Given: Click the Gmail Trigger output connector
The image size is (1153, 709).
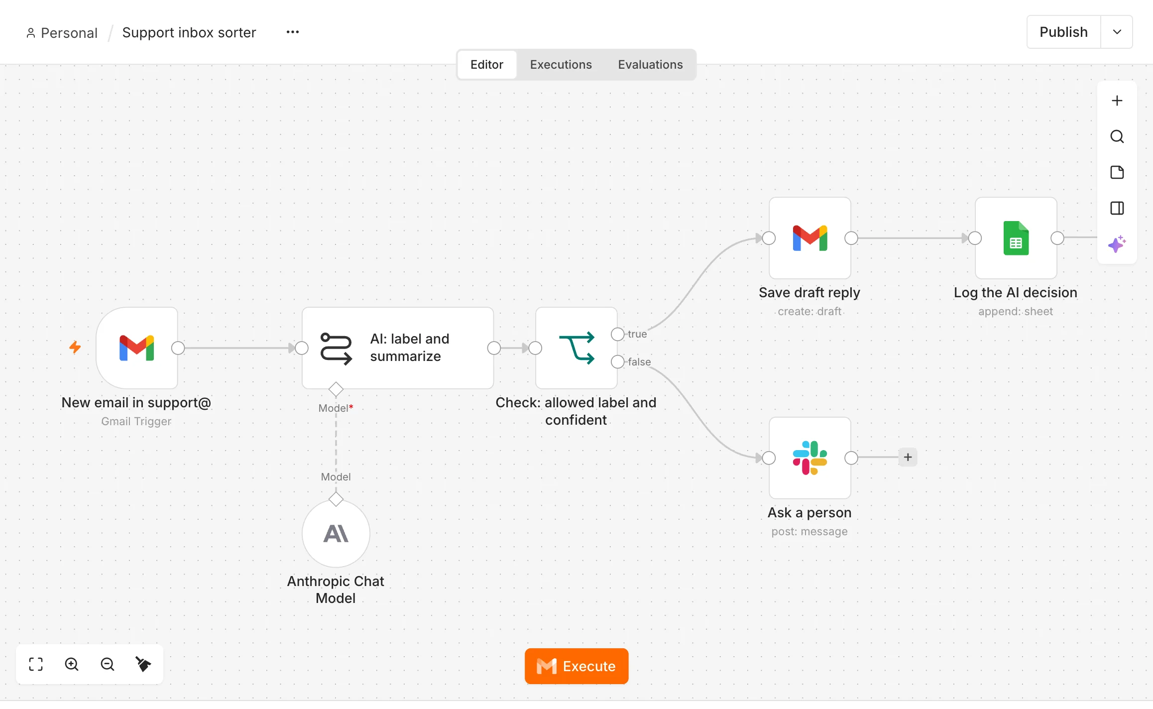Looking at the screenshot, I should point(178,348).
